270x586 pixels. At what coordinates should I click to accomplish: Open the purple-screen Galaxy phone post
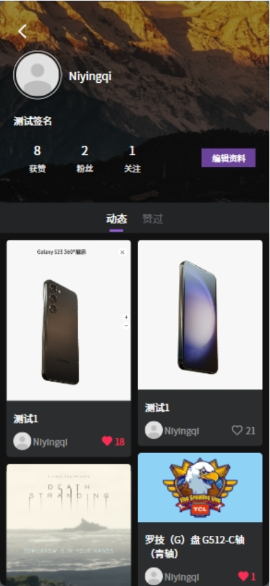(x=200, y=315)
